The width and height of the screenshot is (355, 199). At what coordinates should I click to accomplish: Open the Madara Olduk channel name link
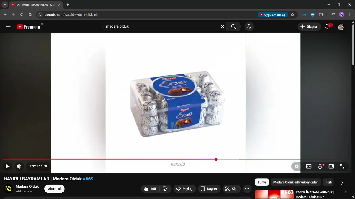(x=27, y=187)
